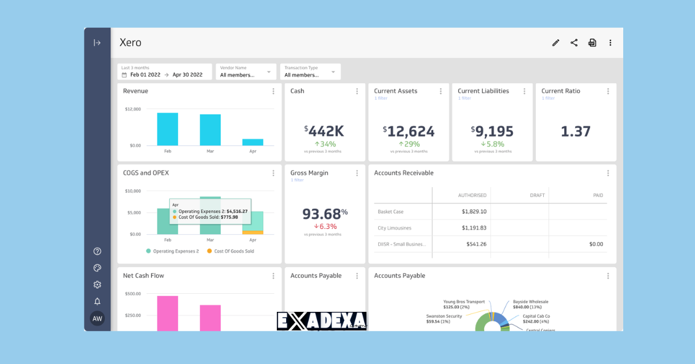
Task: Export the dashboard as PDF
Action: coord(592,42)
